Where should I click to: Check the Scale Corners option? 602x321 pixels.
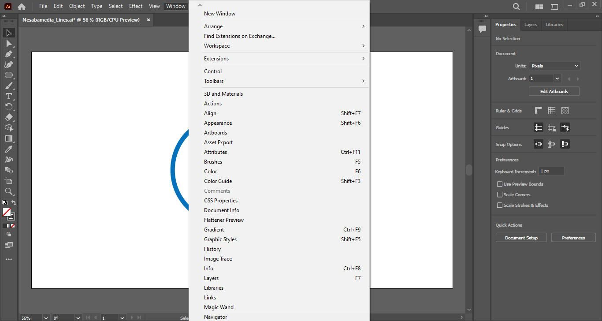500,194
